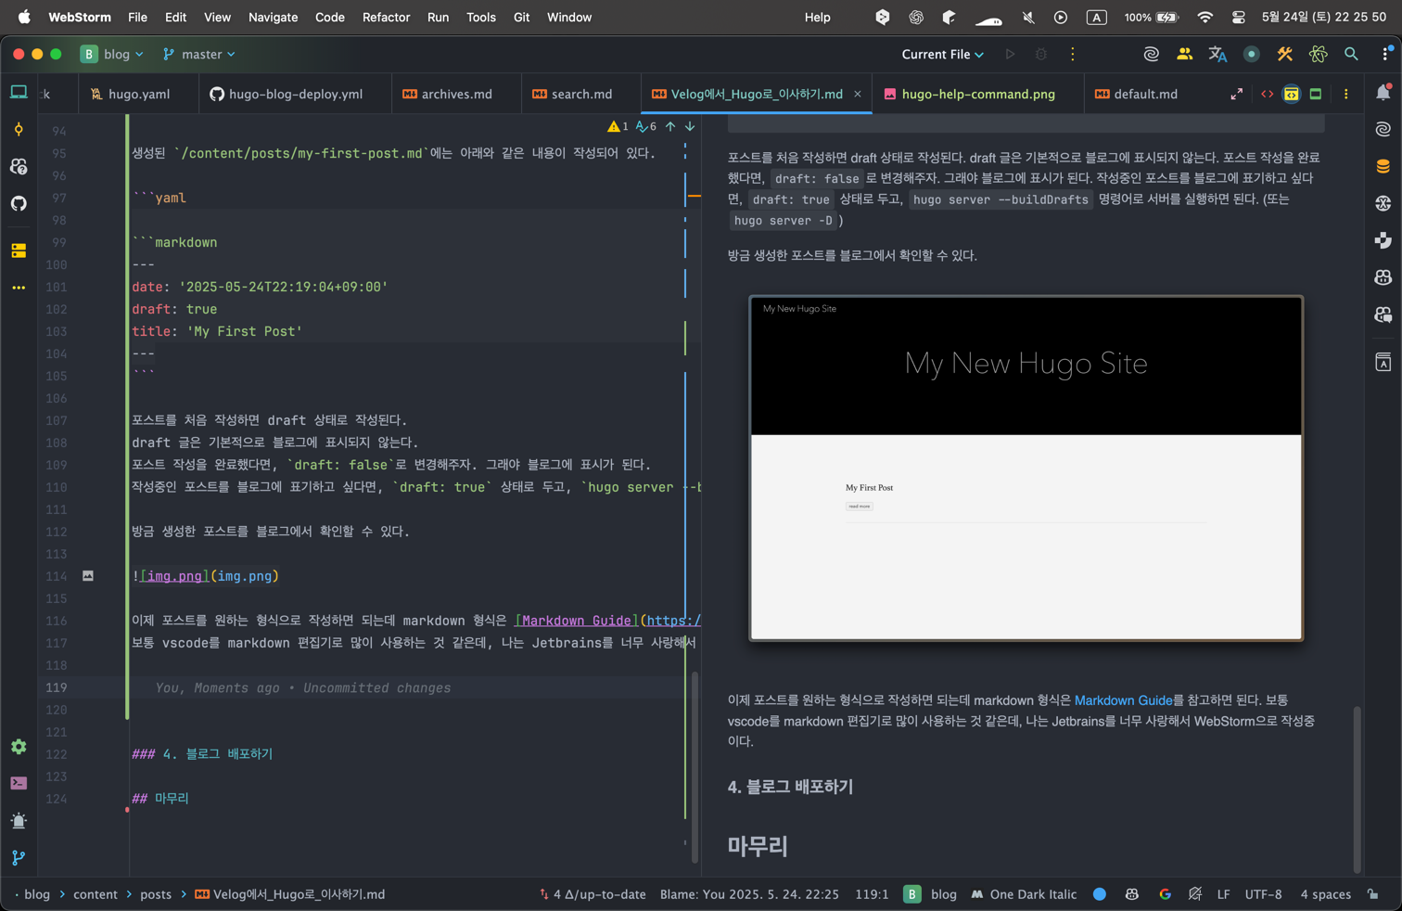Switch to editor-only view mode
The image size is (1402, 911).
click(x=1267, y=94)
